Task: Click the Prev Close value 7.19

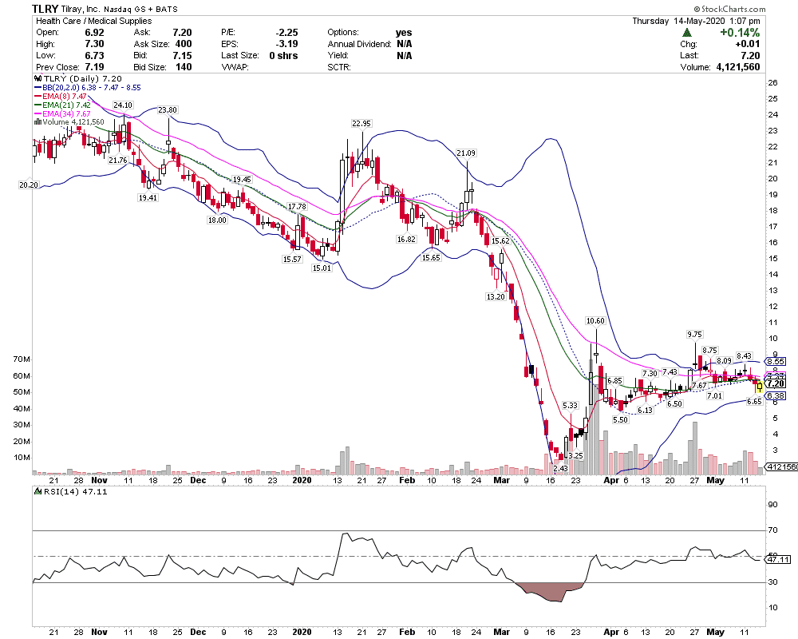Action: [94, 67]
